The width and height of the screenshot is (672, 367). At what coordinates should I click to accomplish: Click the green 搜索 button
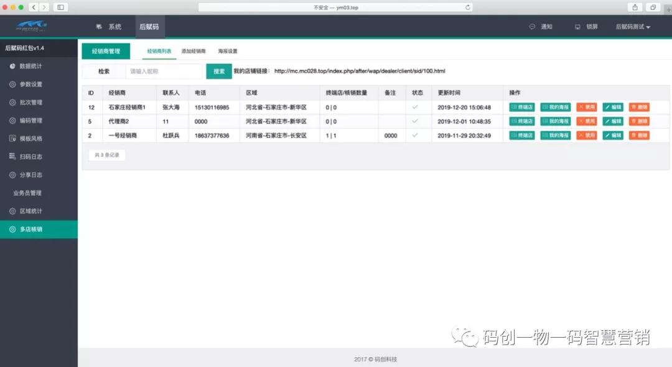click(x=219, y=71)
